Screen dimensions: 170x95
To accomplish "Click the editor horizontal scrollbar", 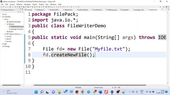I will coord(90,85).
